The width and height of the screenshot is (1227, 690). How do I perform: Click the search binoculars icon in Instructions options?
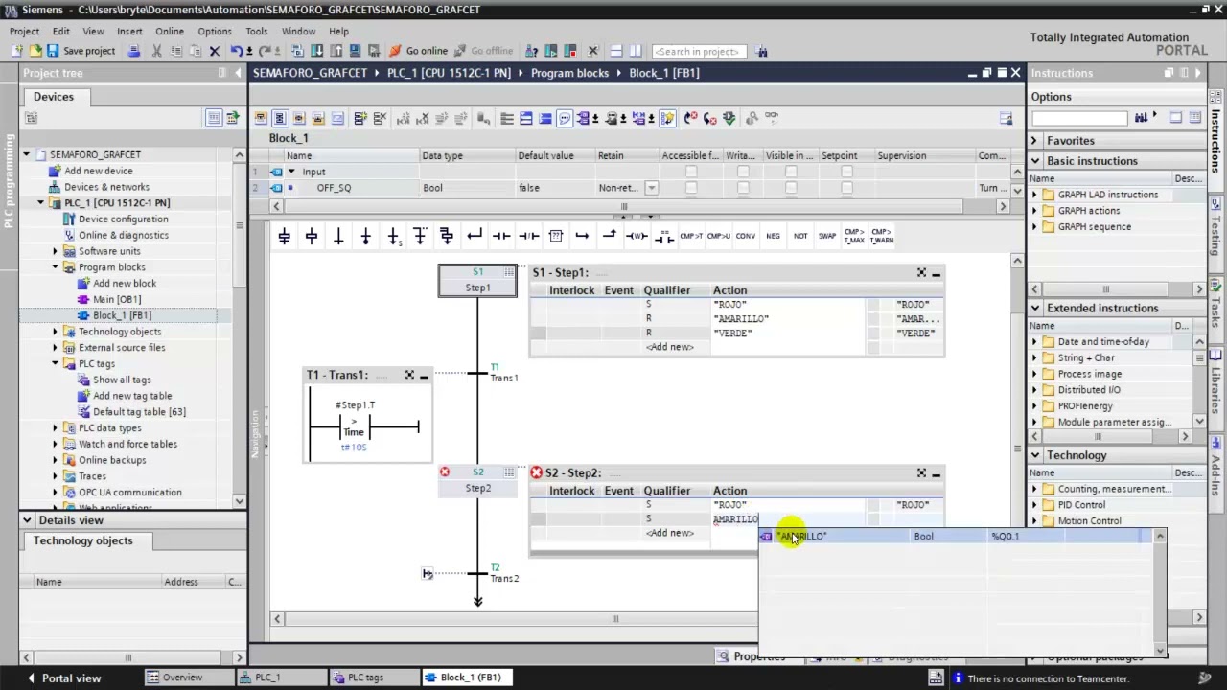pos(1141,118)
